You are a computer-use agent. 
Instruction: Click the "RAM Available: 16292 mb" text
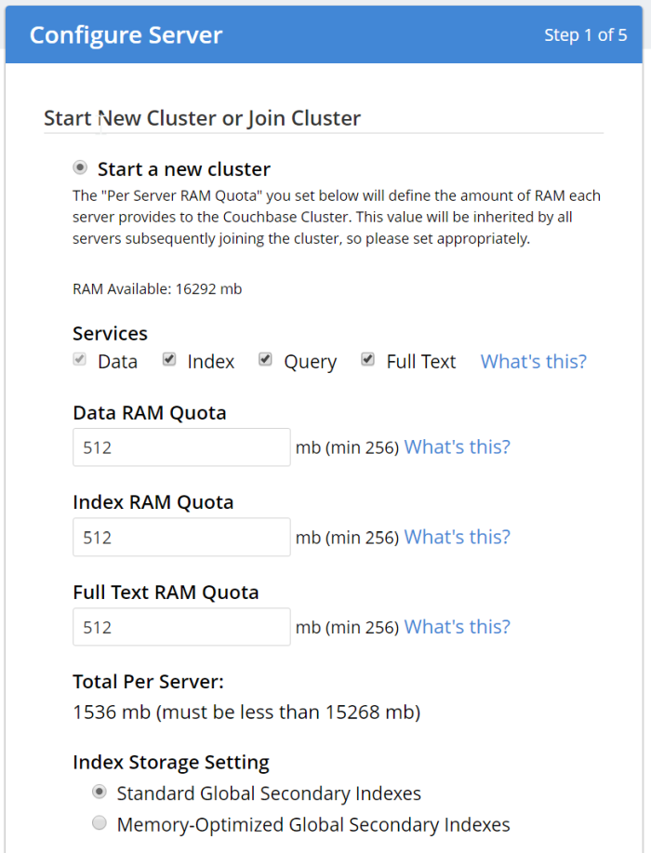coord(157,288)
